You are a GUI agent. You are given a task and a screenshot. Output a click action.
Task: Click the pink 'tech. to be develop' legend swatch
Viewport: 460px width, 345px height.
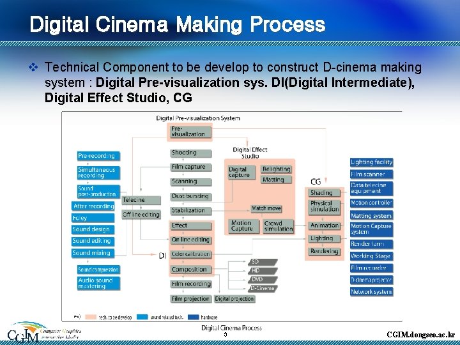coord(91,317)
